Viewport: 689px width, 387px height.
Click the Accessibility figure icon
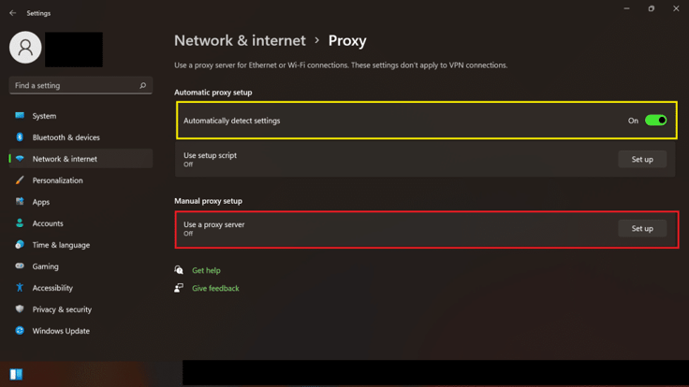[20, 288]
